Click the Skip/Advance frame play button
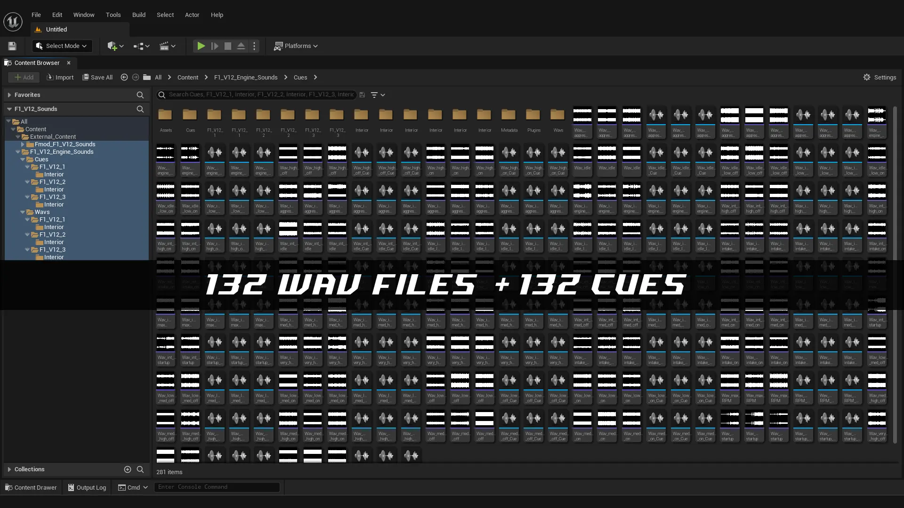The width and height of the screenshot is (904, 508). 215,46
